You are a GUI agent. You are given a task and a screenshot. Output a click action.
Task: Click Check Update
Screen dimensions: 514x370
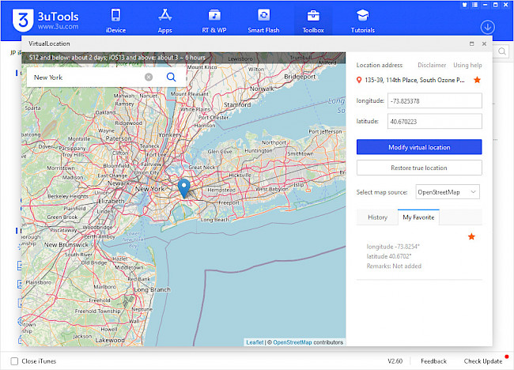point(483,361)
